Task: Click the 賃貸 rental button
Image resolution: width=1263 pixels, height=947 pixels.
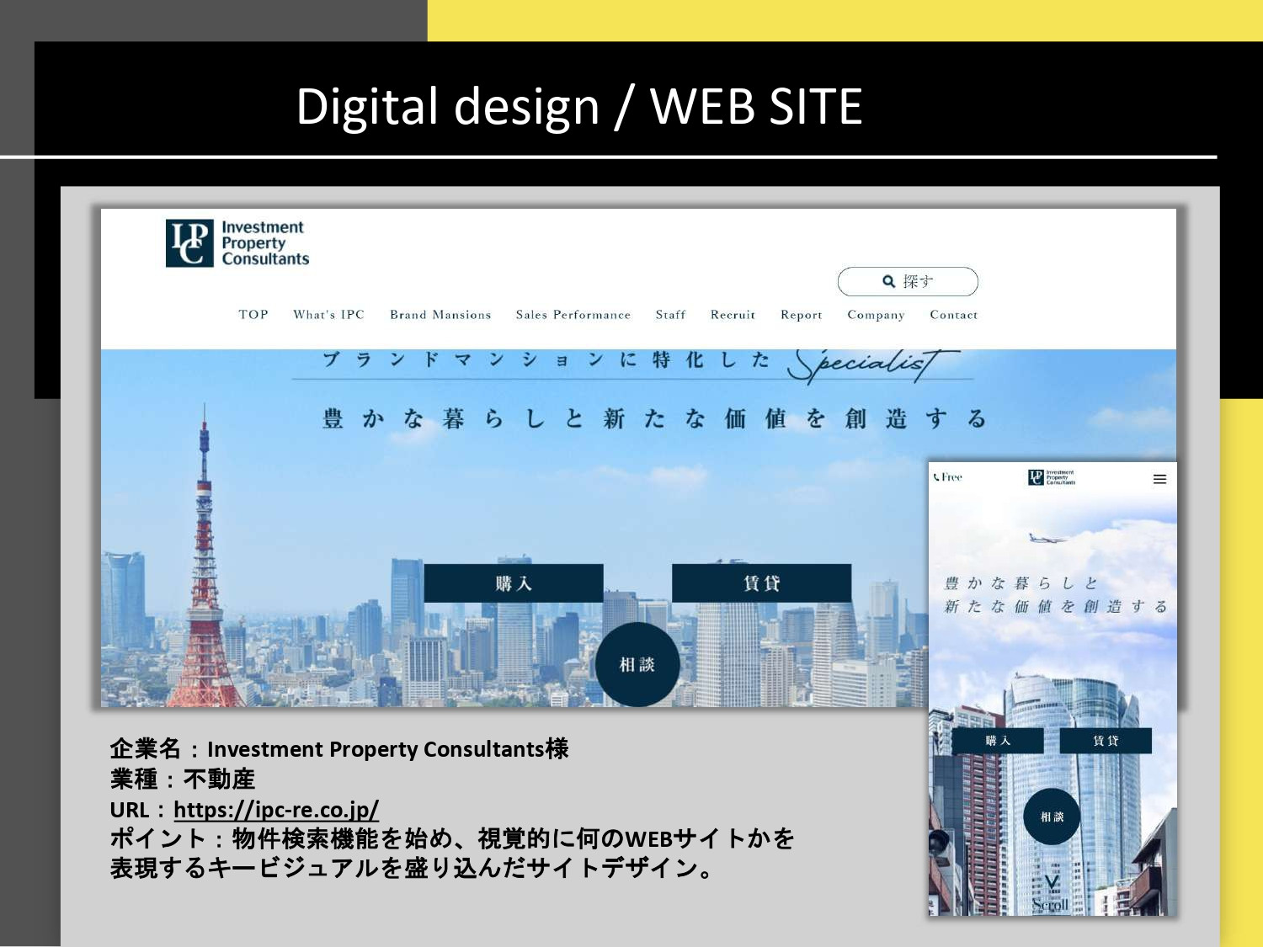Action: 760,583
